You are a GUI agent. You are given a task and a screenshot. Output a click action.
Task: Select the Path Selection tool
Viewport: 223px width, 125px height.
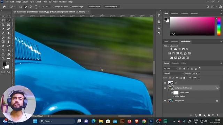click(8, 50)
